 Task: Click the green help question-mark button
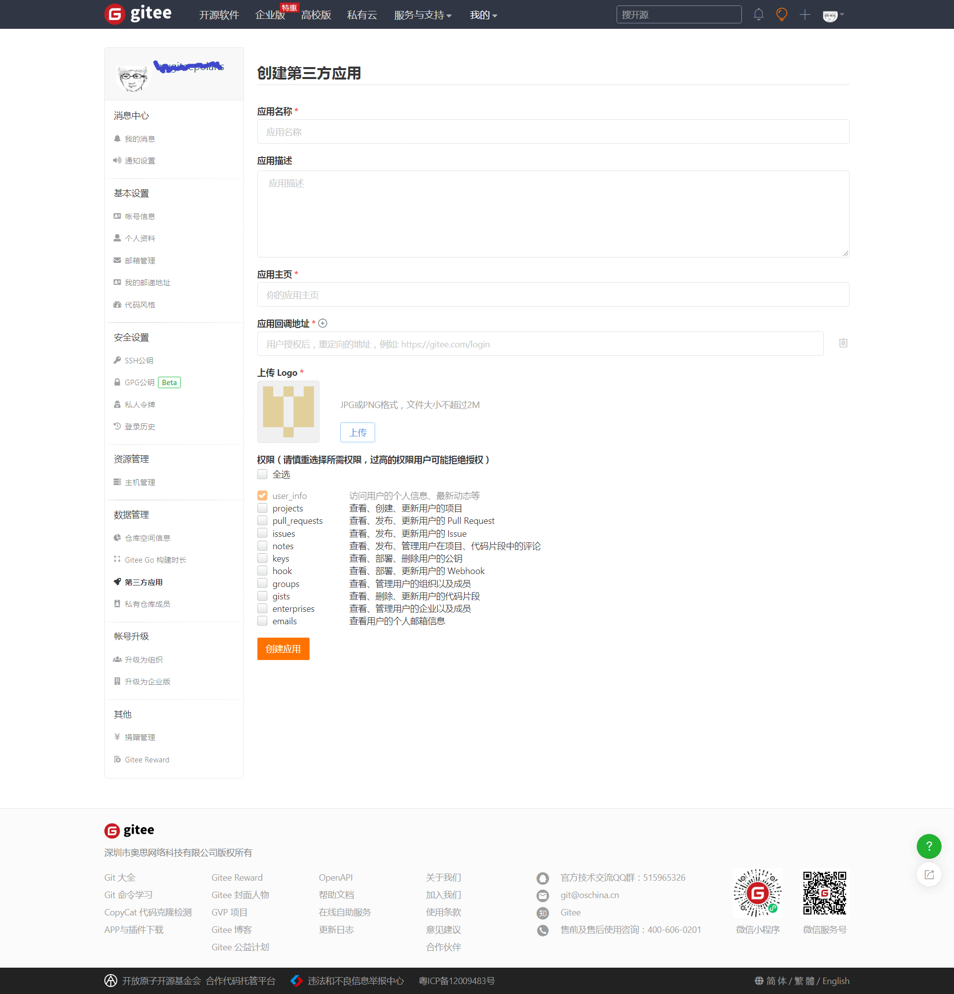(929, 846)
